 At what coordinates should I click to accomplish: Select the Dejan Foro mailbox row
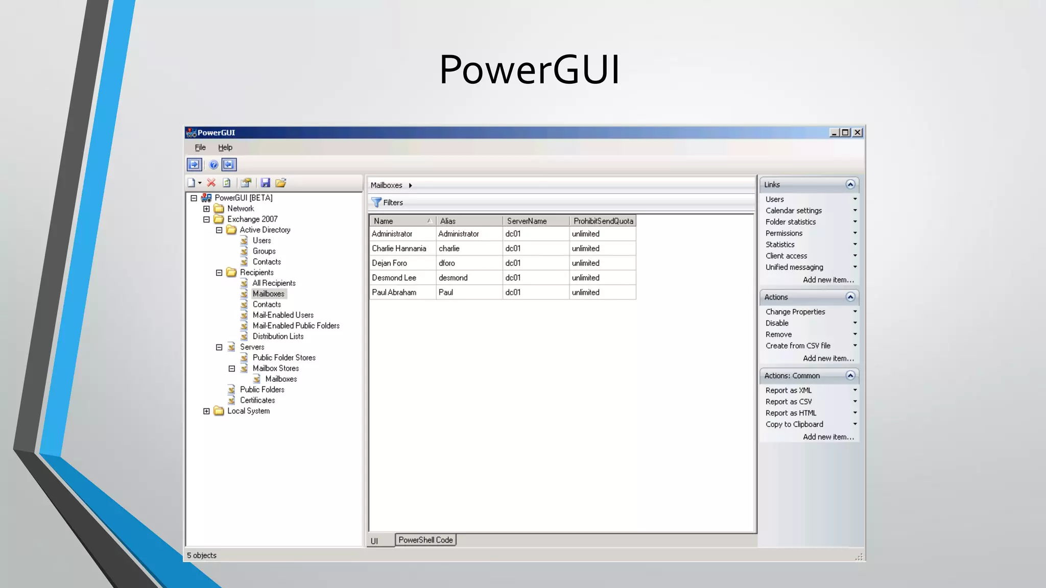(503, 263)
